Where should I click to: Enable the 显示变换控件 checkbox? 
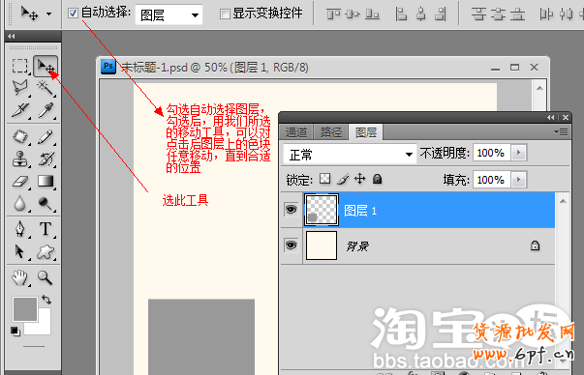click(x=225, y=14)
